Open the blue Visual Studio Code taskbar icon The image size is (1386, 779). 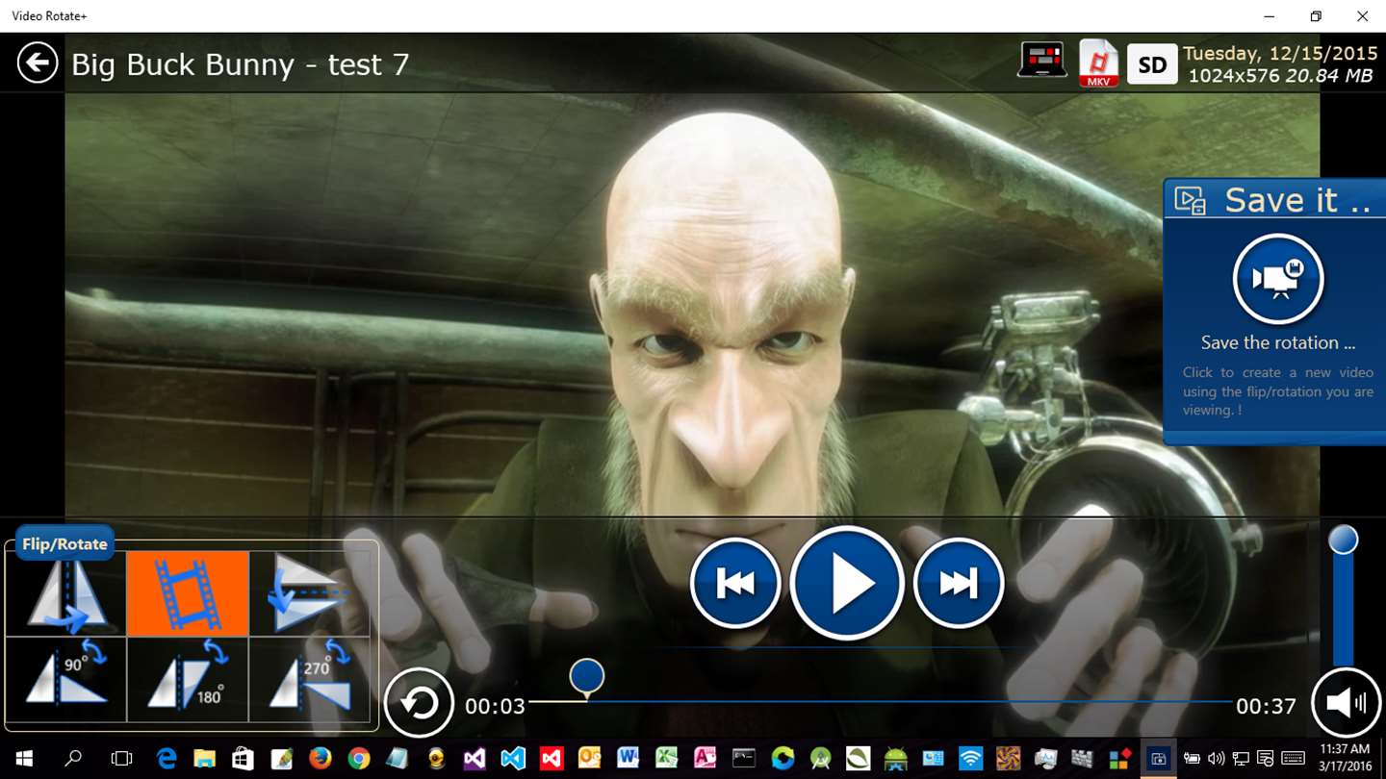[x=513, y=759]
